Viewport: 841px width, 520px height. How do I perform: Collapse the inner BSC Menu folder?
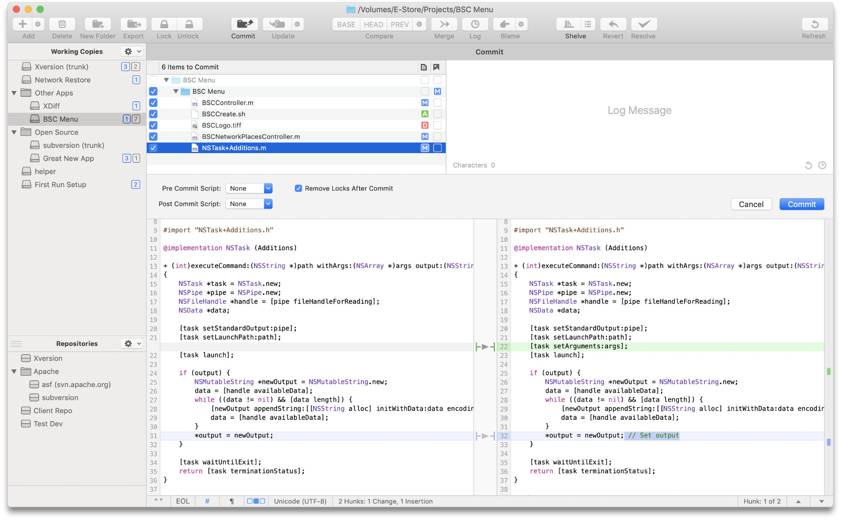176,91
